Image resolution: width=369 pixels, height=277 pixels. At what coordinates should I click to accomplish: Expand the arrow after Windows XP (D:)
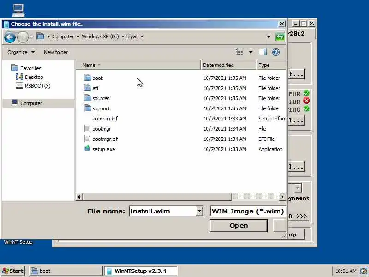123,37
